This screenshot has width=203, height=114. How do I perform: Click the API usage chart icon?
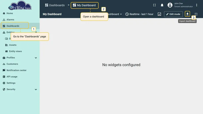[4, 77]
